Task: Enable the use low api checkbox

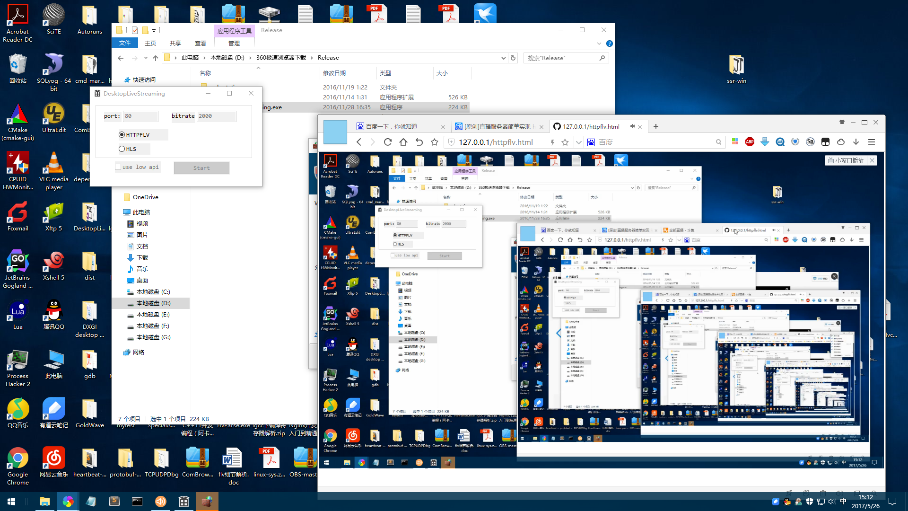Action: 118,167
